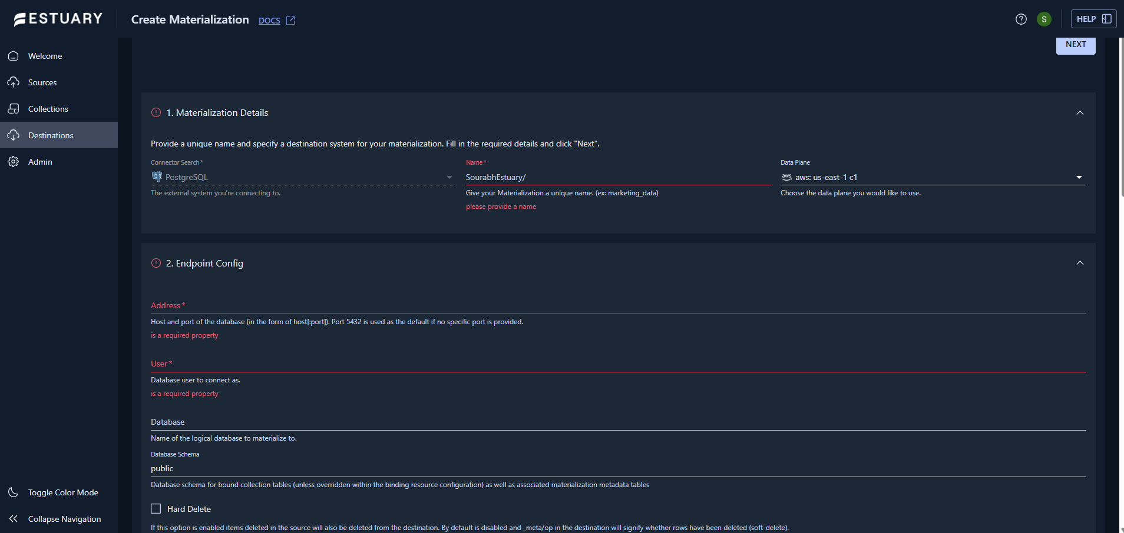
Task: Open the user avatar menu
Action: 1044,19
